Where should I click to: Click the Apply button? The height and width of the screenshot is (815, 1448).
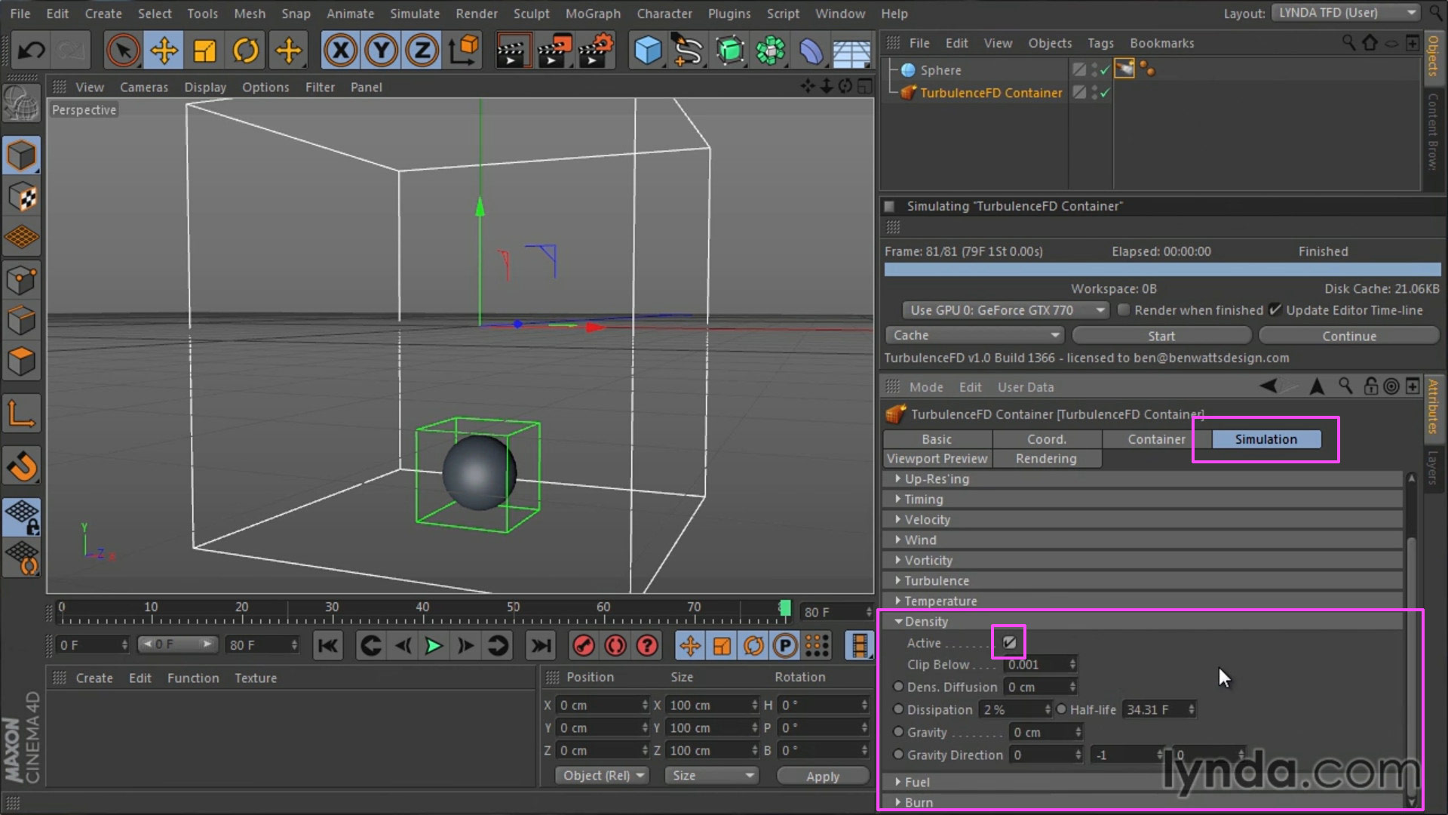tap(822, 777)
